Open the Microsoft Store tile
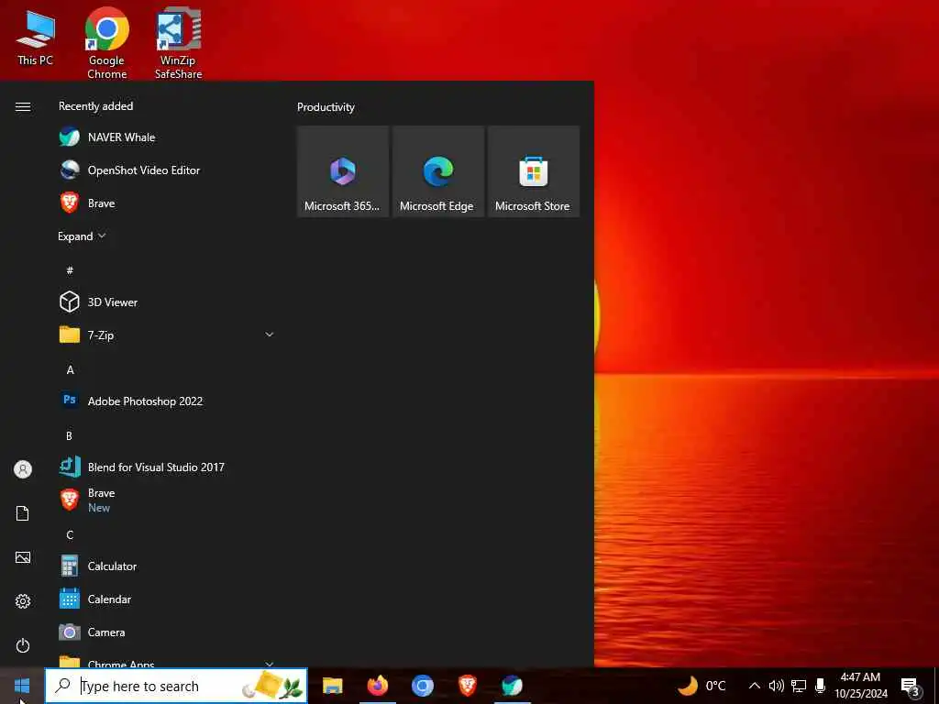Image resolution: width=939 pixels, height=704 pixels. pyautogui.click(x=534, y=171)
